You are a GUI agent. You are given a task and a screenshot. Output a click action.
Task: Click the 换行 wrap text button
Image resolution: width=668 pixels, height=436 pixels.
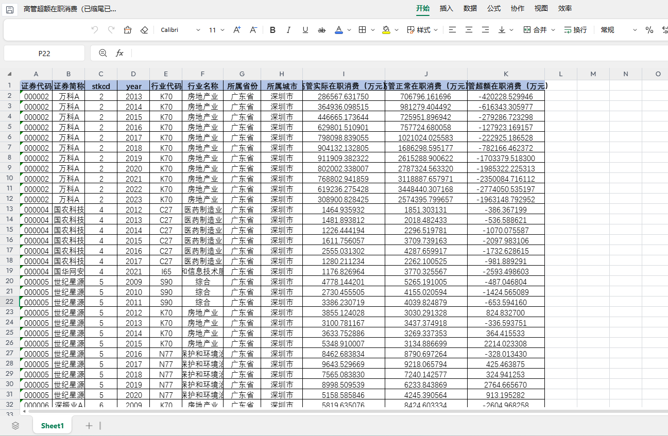coord(575,30)
